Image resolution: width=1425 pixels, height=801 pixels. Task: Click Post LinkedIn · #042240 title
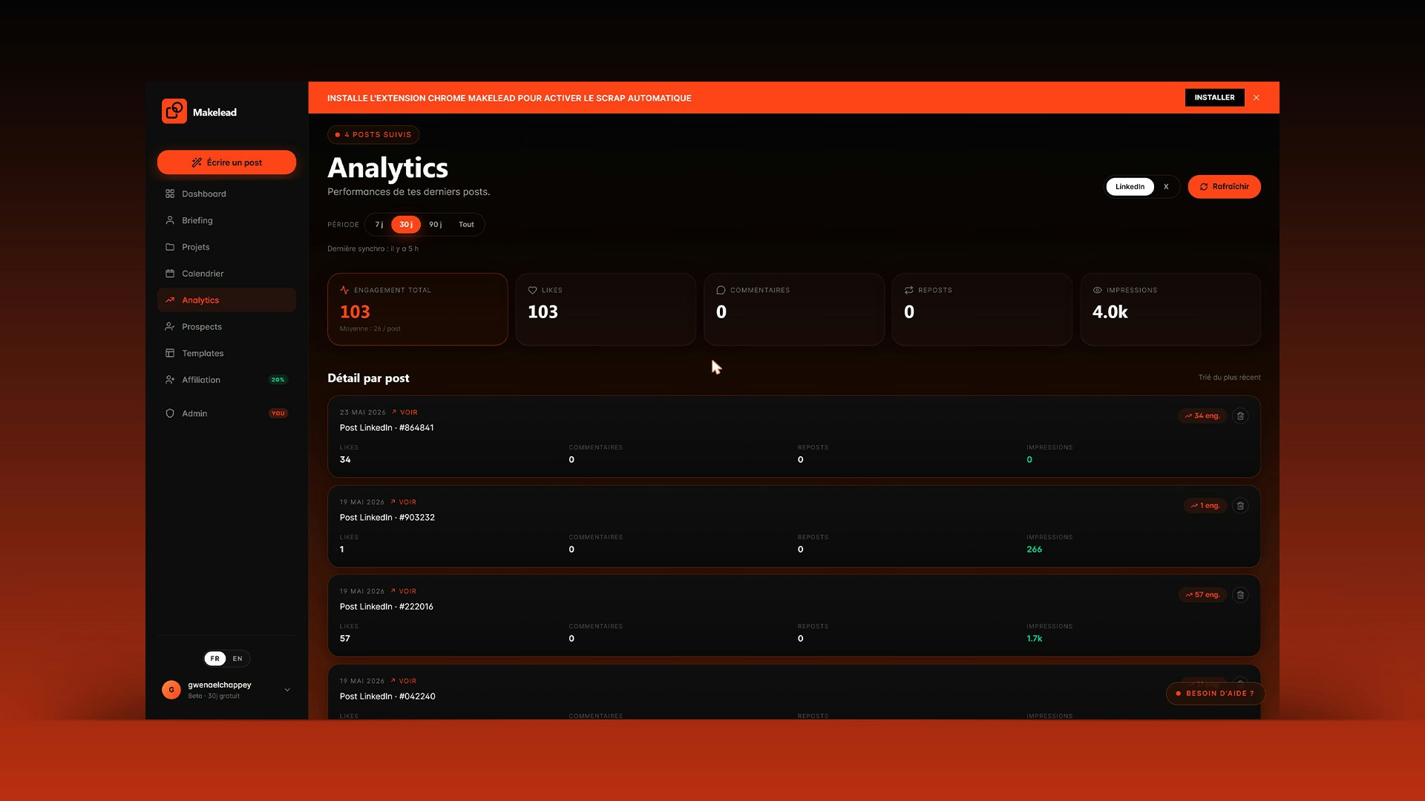[x=387, y=696]
